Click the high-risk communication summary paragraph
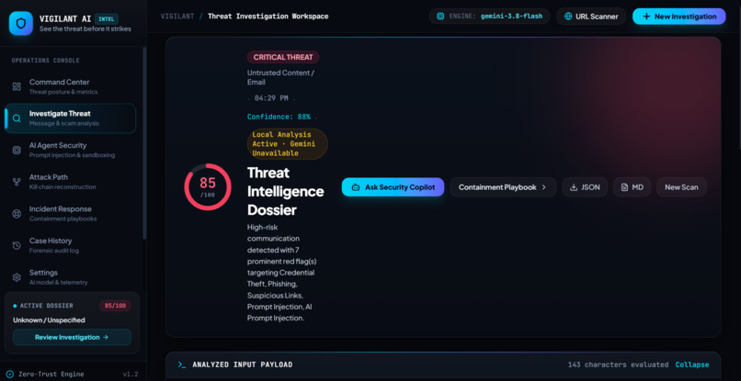 [x=282, y=273]
